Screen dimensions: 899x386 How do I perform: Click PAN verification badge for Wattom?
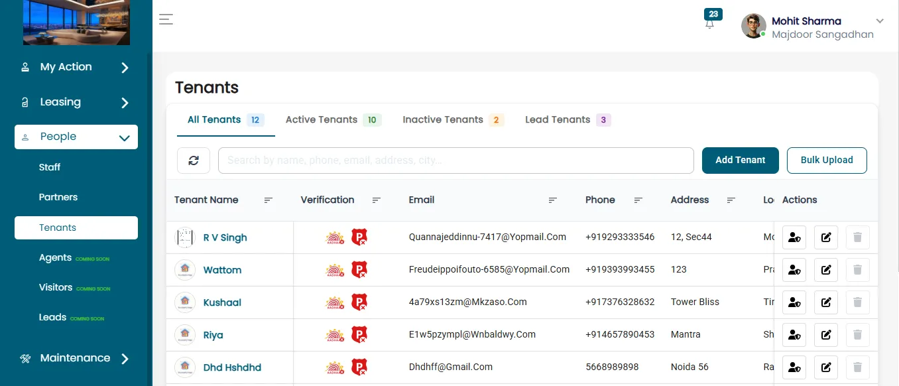pyautogui.click(x=359, y=270)
